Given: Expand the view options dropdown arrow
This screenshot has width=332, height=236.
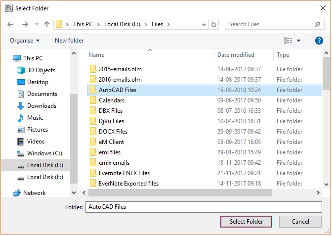Looking at the screenshot, I should coord(299,41).
